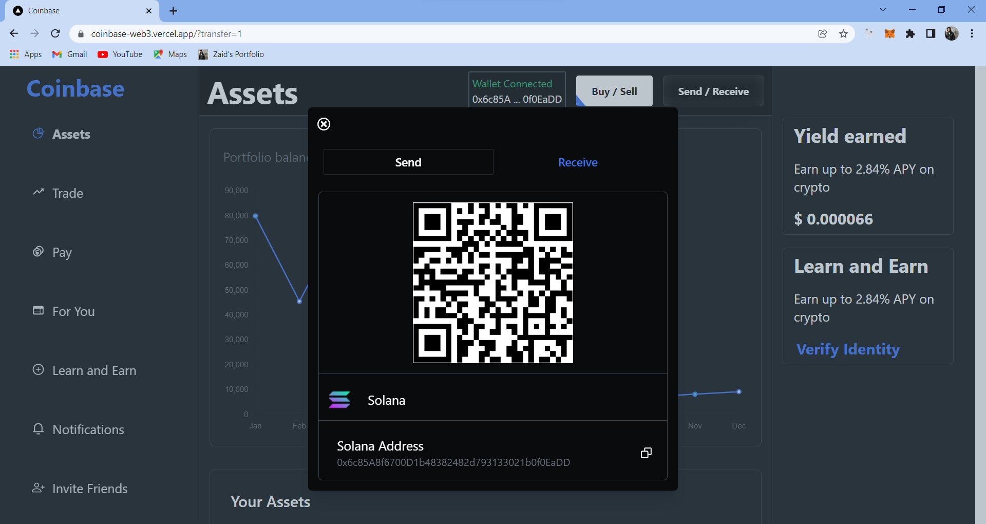Image resolution: width=986 pixels, height=524 pixels.
Task: Select the Coinbase browser tab
Action: pos(82,11)
